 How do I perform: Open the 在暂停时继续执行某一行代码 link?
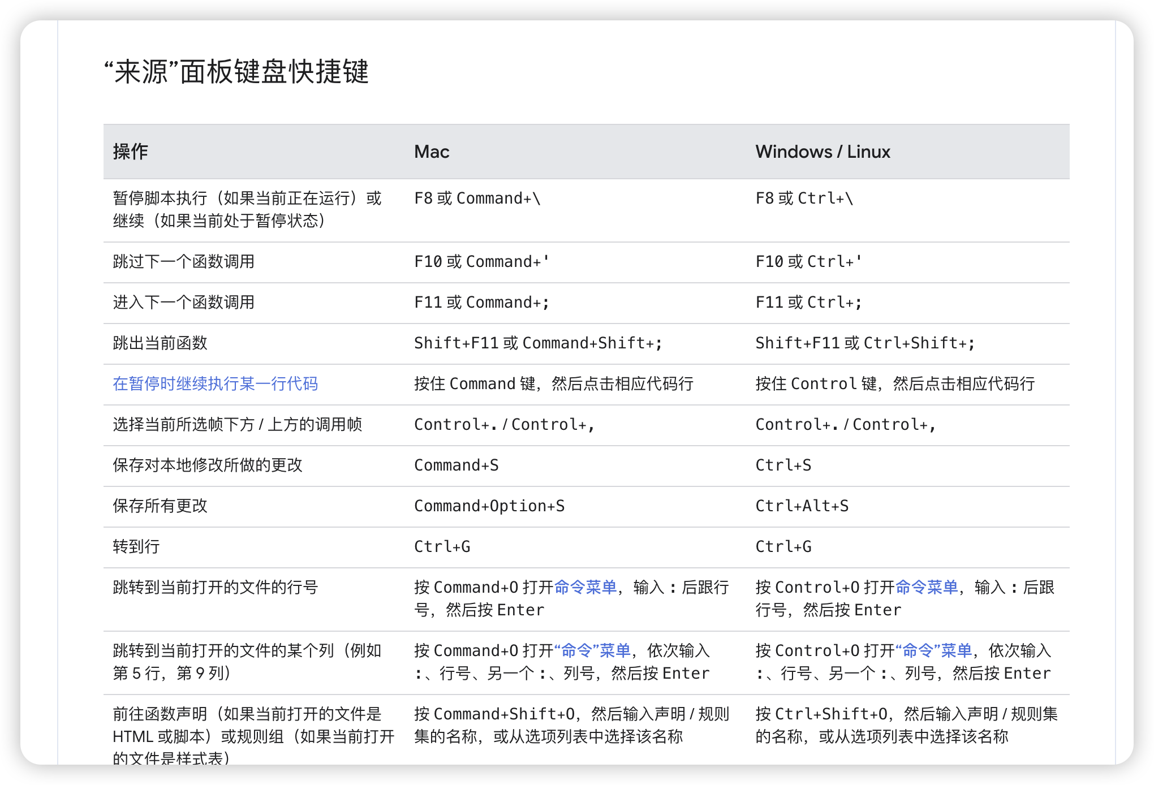[215, 384]
